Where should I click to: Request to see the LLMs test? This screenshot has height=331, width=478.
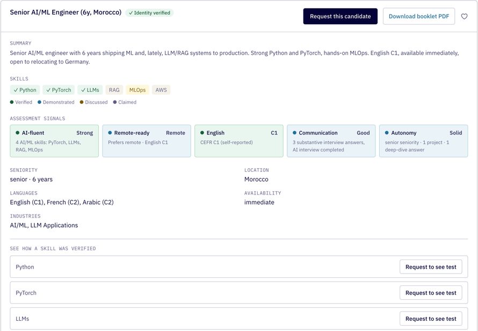tap(431, 319)
